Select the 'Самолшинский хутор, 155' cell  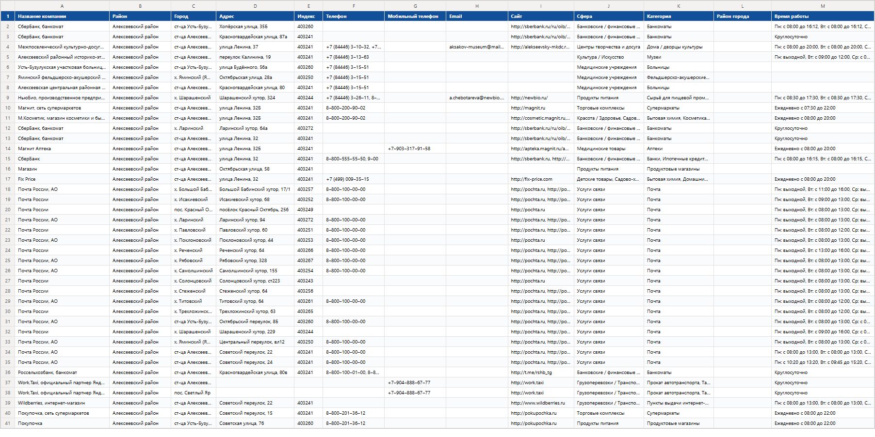(255, 271)
